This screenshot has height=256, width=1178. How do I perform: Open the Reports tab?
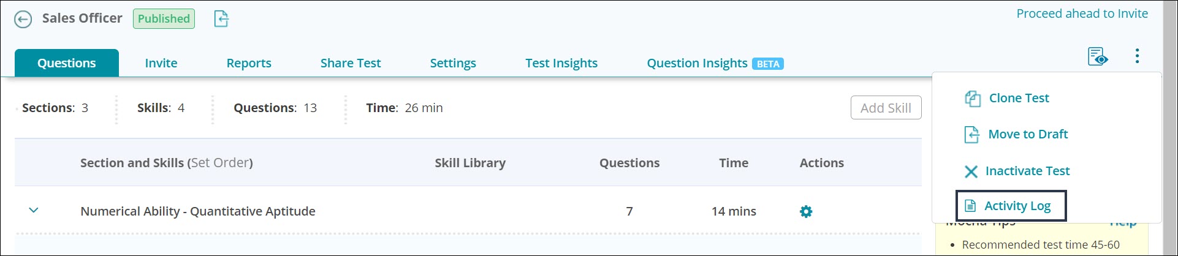coord(249,63)
